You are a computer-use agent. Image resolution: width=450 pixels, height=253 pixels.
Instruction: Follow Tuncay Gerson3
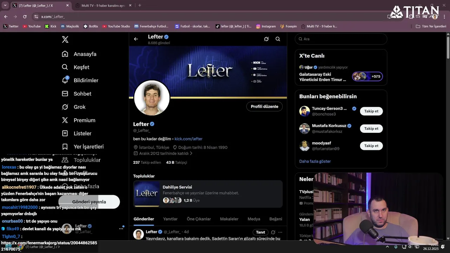[371, 111]
